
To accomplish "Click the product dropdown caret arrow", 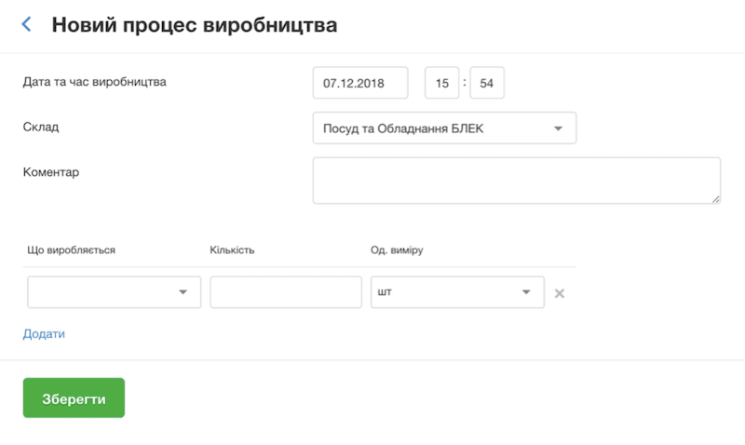I will (x=183, y=292).
